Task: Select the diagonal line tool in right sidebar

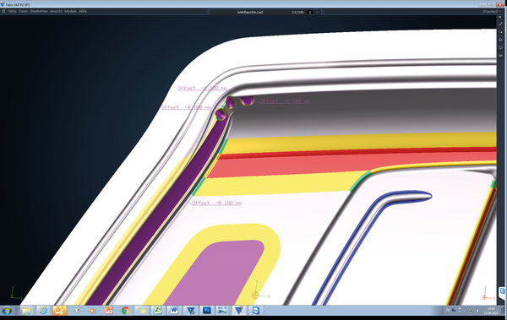Action: coord(501,24)
